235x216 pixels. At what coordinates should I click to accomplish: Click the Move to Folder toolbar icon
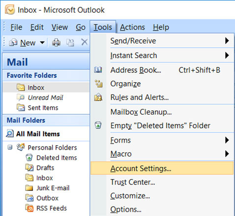click(70, 43)
